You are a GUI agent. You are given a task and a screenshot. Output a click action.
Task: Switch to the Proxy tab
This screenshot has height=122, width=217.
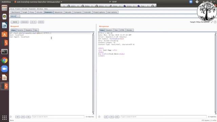(32, 12)
